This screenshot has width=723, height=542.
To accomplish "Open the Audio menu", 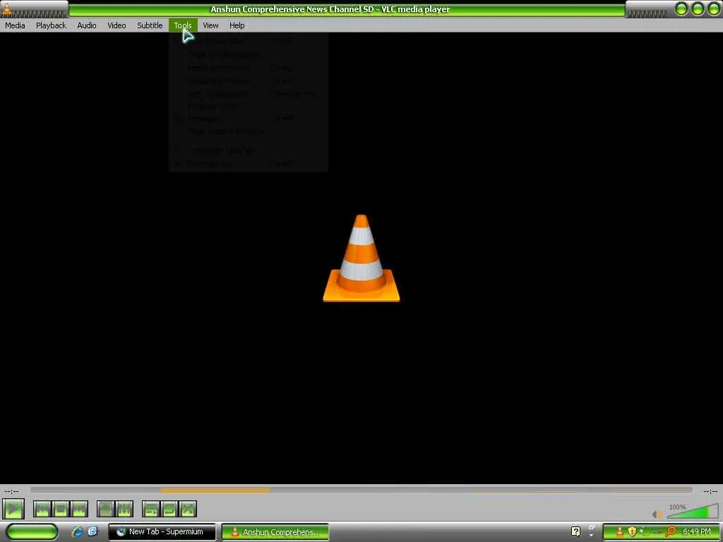I will coord(87,25).
